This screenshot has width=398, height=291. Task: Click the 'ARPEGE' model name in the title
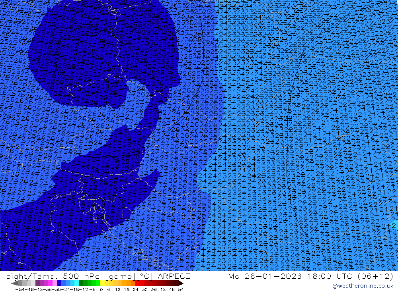(174, 276)
